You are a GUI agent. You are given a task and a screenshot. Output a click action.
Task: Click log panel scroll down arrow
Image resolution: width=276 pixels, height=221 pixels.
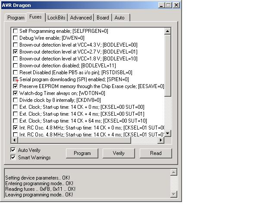click(x=173, y=194)
